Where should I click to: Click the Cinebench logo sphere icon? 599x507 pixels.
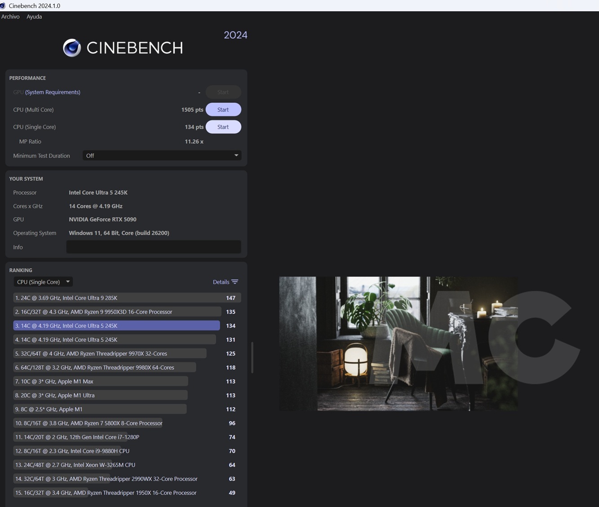(72, 48)
